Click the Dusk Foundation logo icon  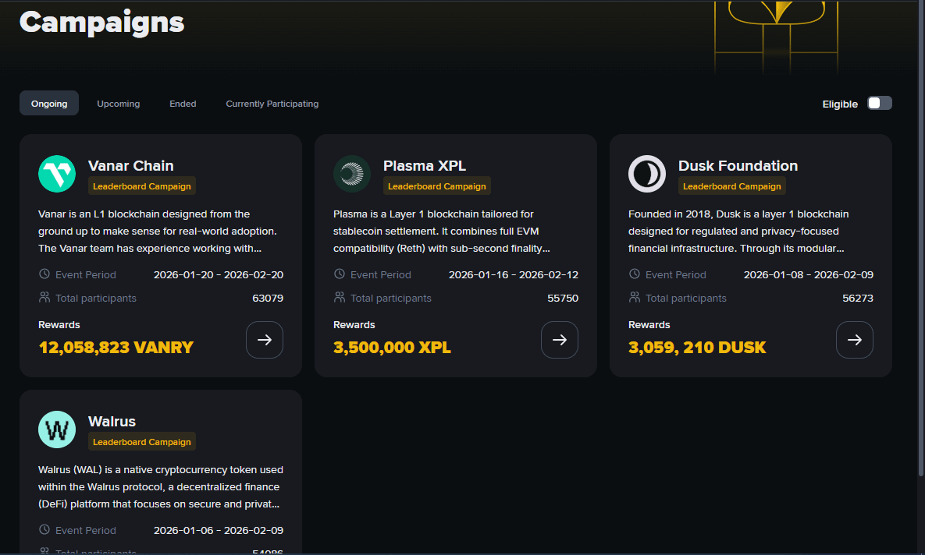646,174
